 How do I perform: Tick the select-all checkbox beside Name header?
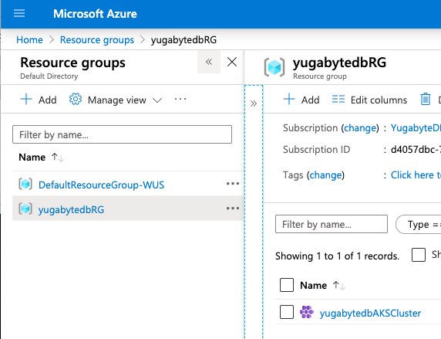287,285
